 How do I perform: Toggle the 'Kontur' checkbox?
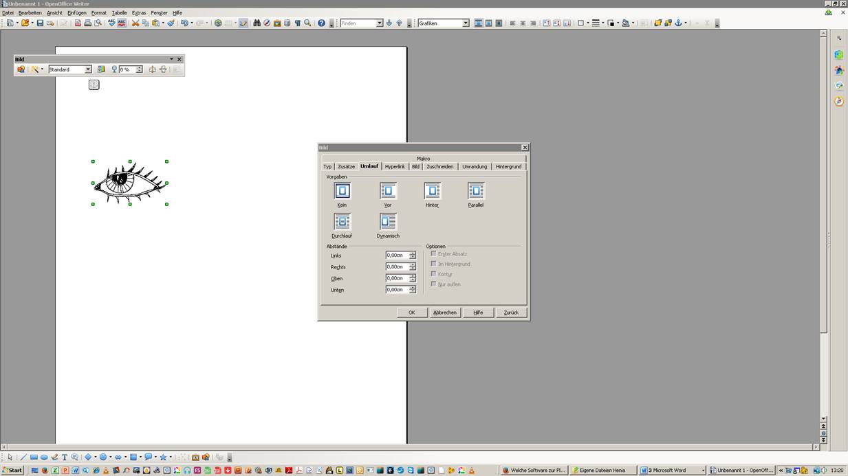pyautogui.click(x=433, y=273)
